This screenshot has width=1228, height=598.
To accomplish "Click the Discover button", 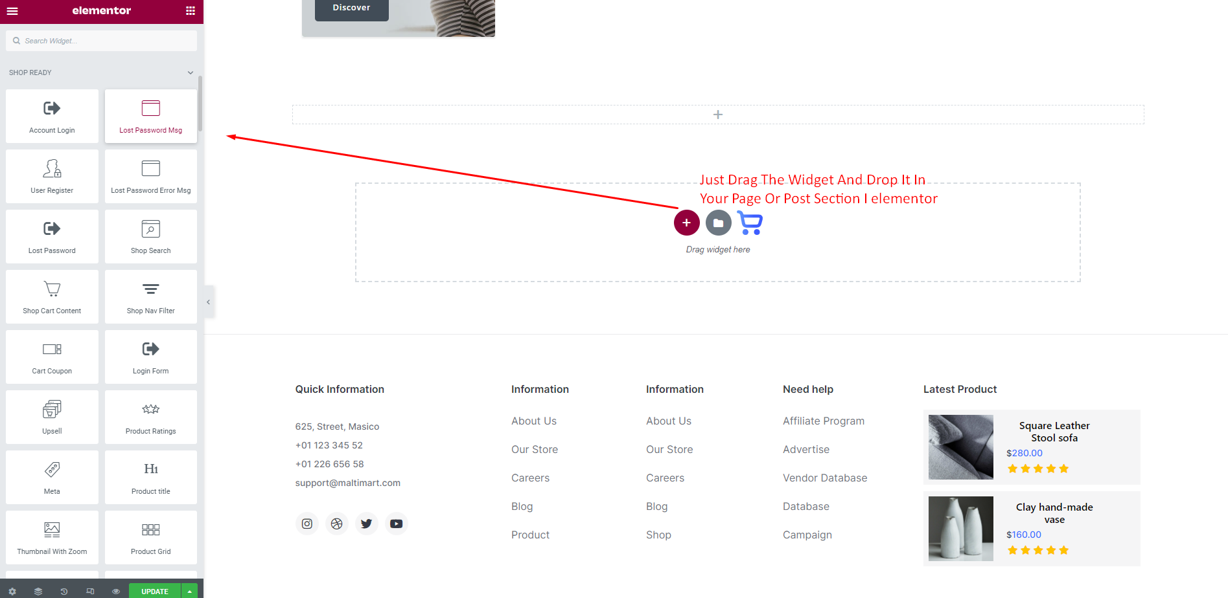I will (351, 8).
